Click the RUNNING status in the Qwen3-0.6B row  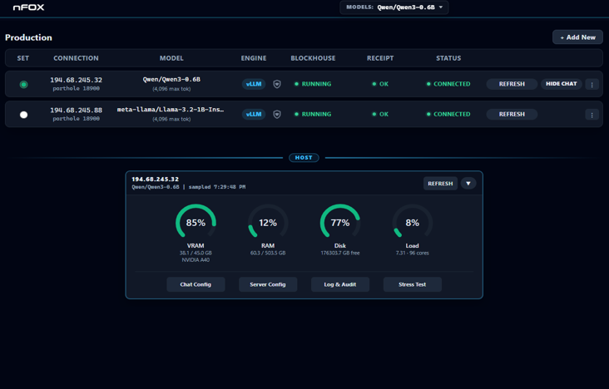tap(313, 84)
